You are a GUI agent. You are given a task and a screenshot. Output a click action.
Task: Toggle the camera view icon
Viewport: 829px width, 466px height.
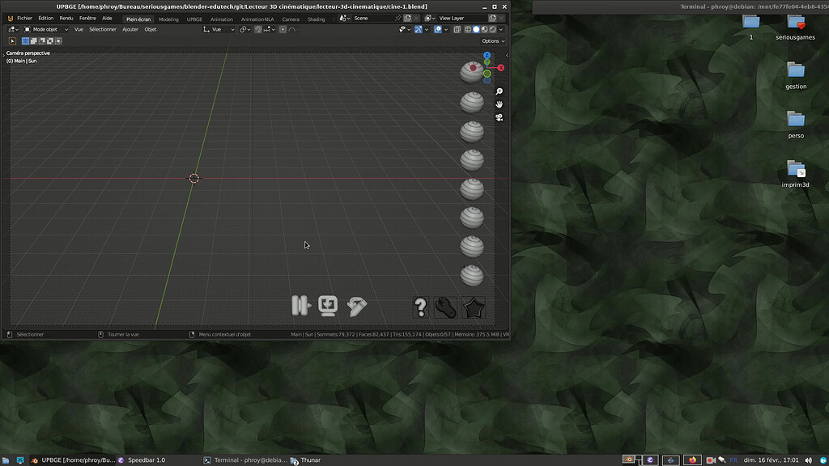coord(500,117)
